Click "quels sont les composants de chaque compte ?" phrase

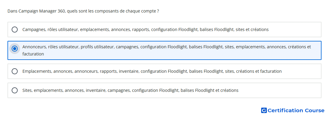point(113,11)
